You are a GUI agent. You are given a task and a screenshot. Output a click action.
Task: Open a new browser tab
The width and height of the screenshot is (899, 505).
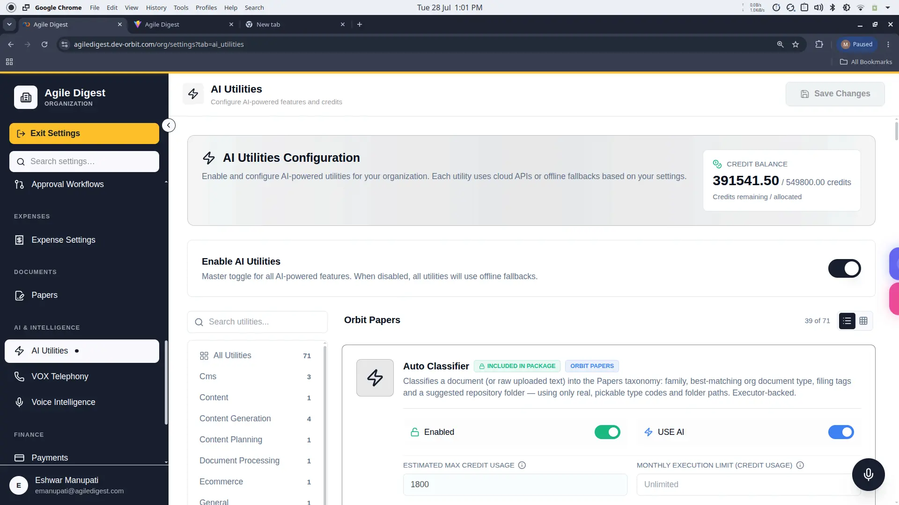pos(360,24)
